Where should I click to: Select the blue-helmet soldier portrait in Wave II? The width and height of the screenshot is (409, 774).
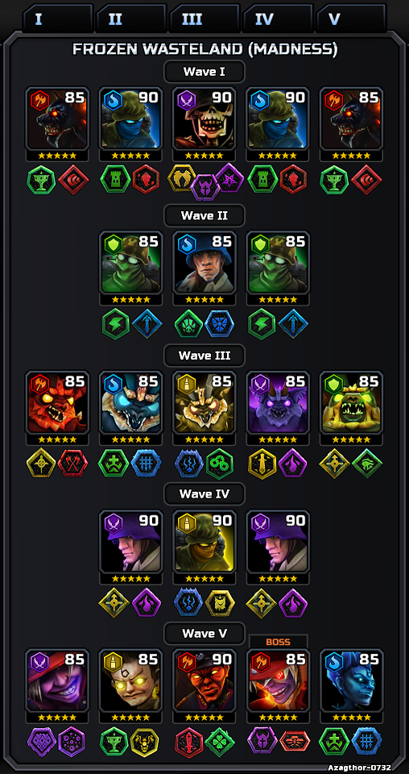[x=204, y=261]
